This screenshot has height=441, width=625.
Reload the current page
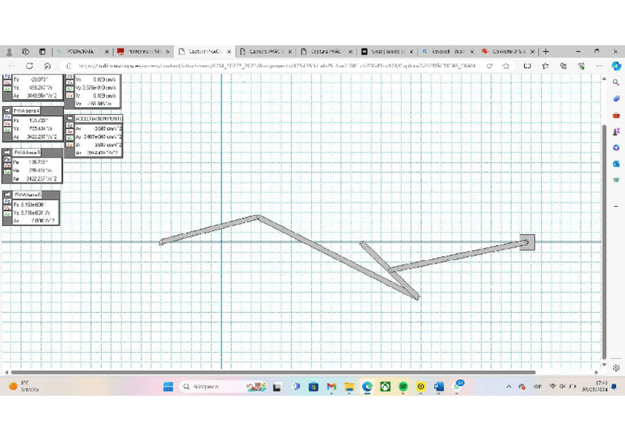pyautogui.click(x=29, y=66)
